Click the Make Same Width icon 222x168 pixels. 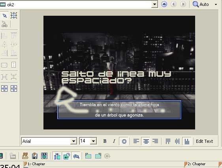pos(4,65)
